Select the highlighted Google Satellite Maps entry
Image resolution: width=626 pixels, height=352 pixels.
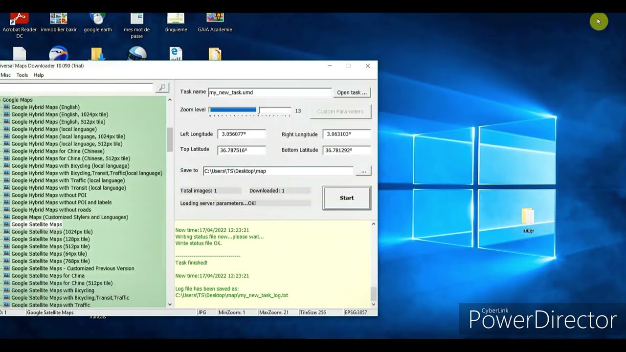pos(37,224)
